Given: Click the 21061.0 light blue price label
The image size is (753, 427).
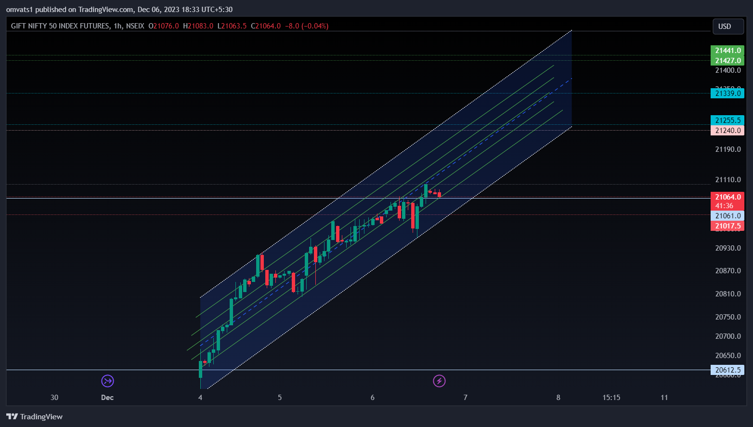Looking at the screenshot, I should [727, 216].
